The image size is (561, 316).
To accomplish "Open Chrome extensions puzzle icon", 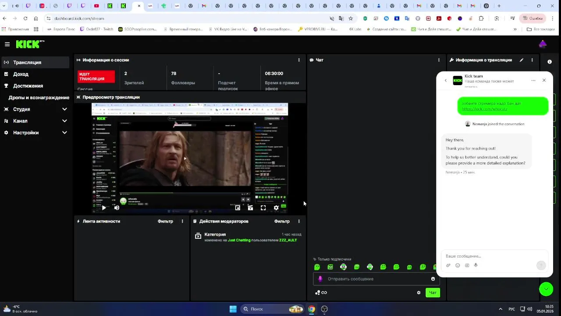I will click(481, 18).
